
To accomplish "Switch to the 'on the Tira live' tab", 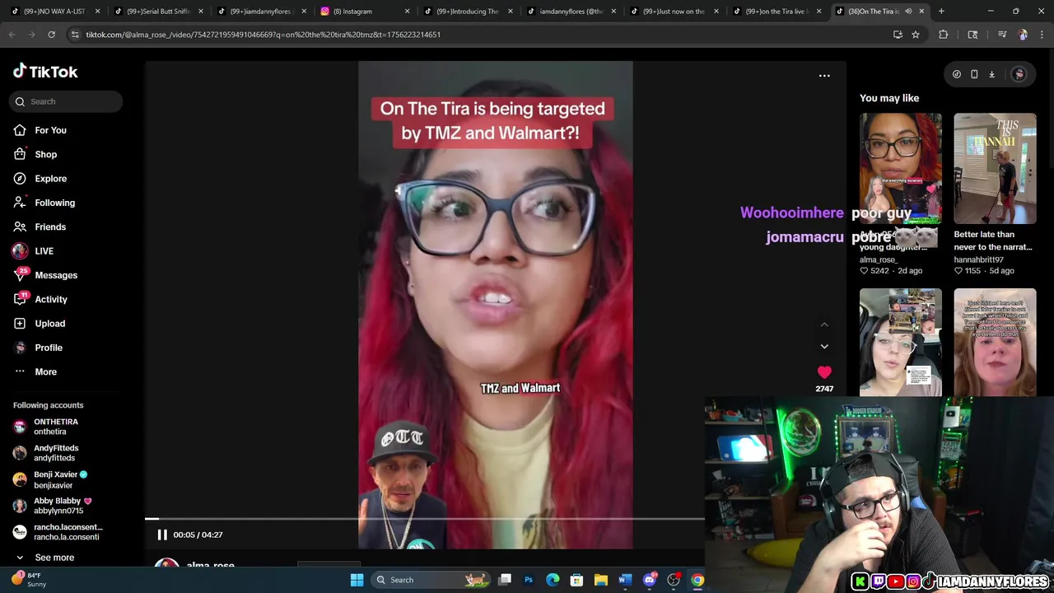I will pos(777,12).
